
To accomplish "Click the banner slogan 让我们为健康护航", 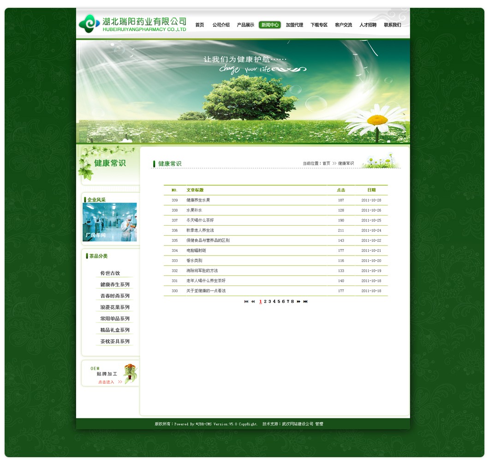I will [245, 59].
